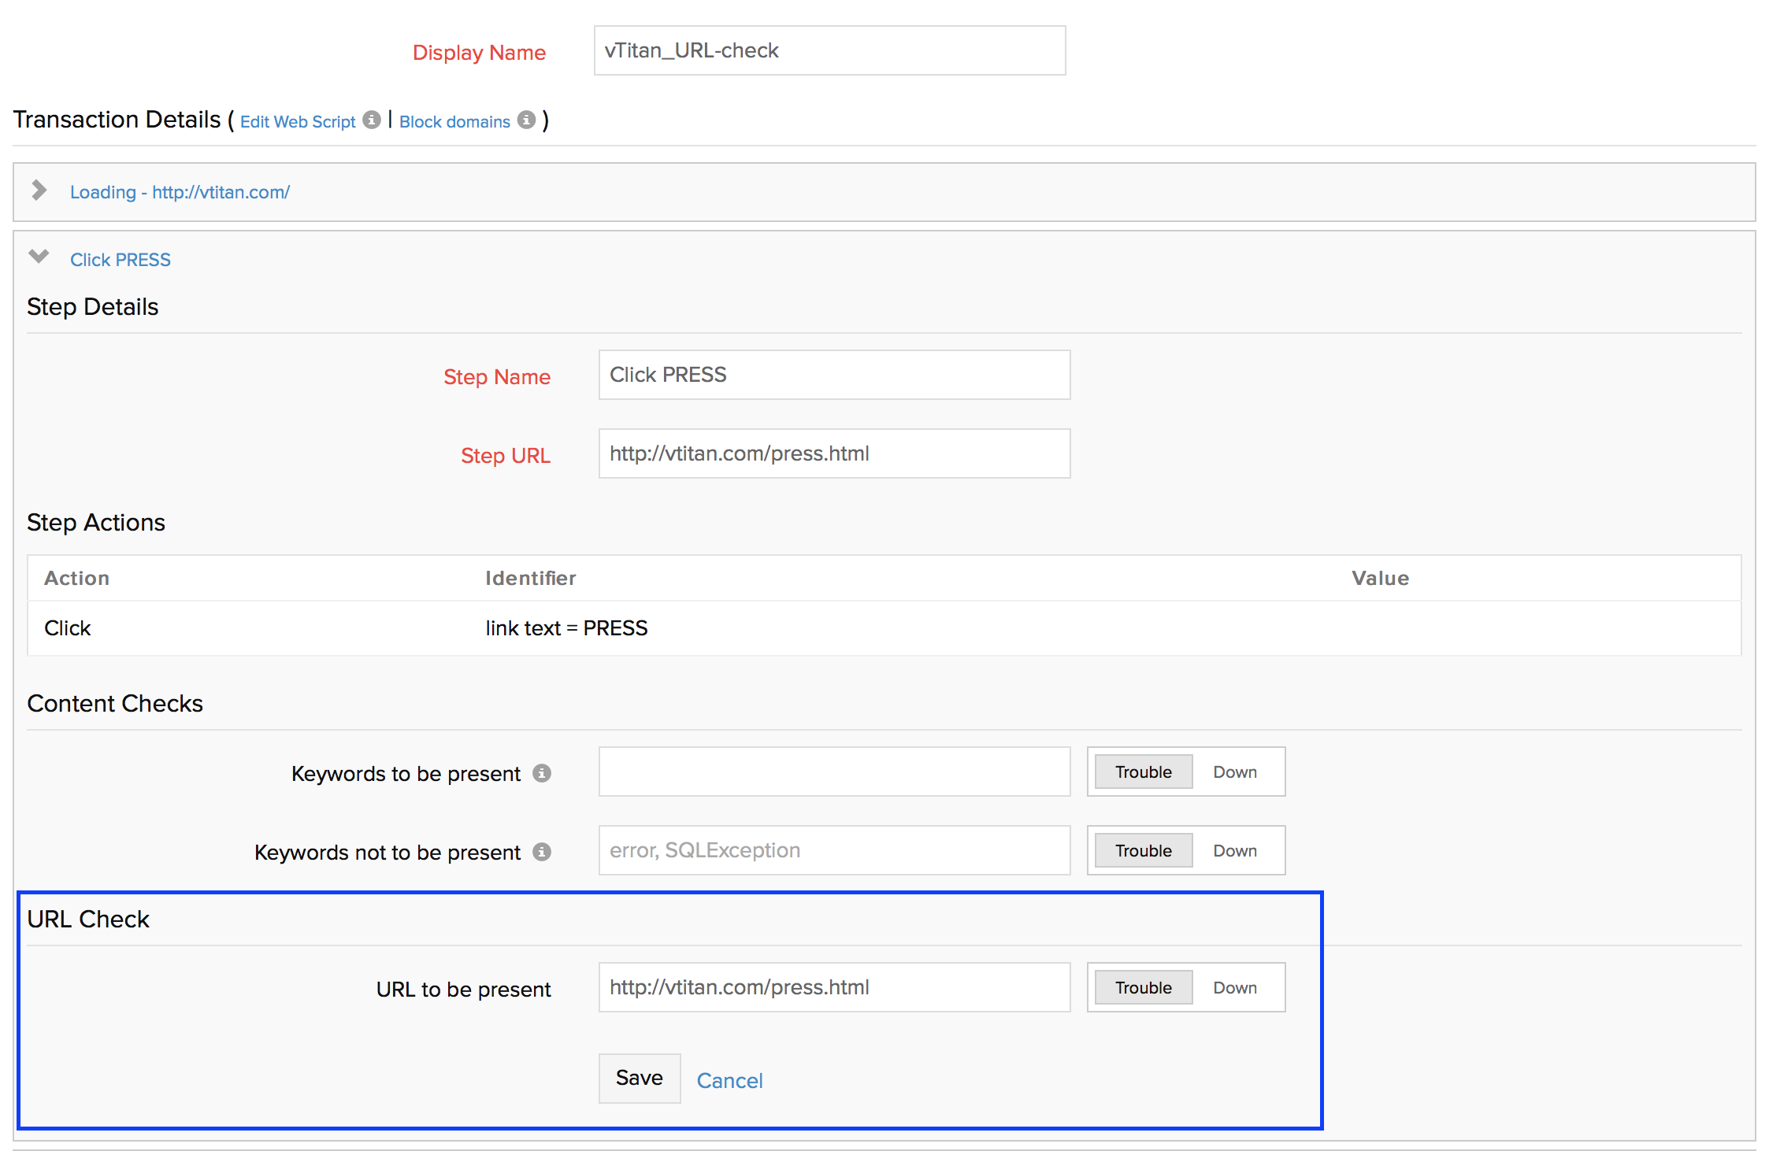Open the Edit Web Script link
The image size is (1769, 1151).
coord(298,122)
